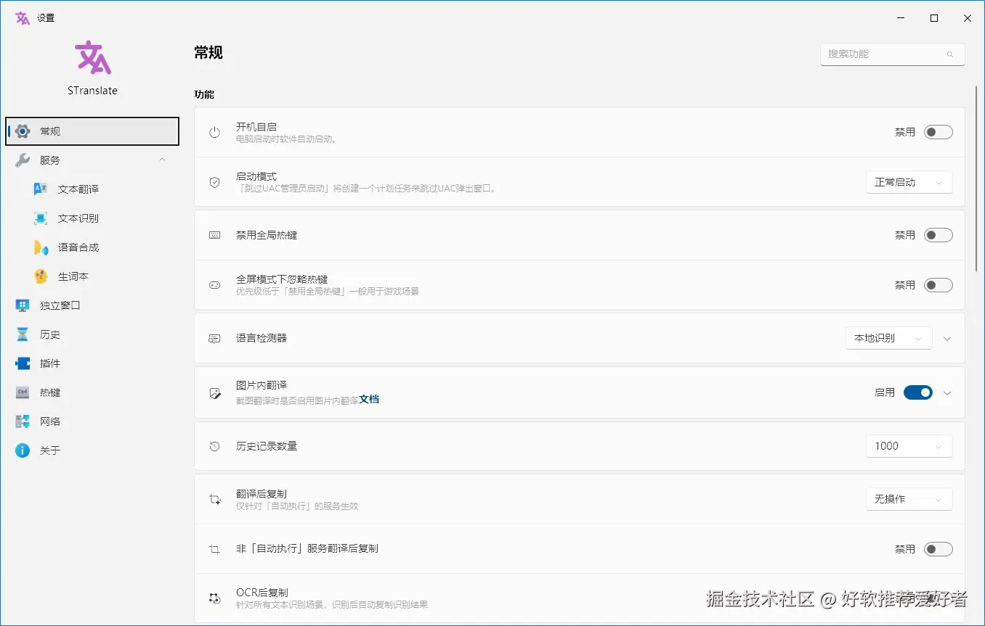This screenshot has height=626, width=985.
Task: Click the 语音合成 speech icon
Action: pos(41,247)
